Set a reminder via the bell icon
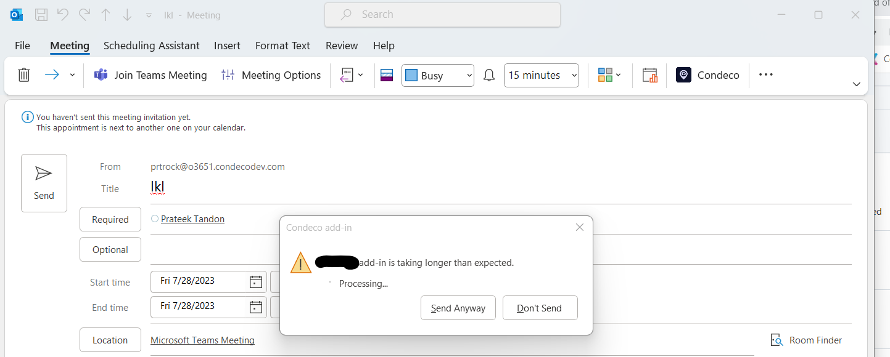 (x=488, y=74)
